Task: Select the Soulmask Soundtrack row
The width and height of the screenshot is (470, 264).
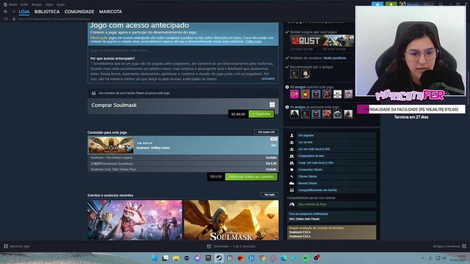Action: tap(183, 164)
